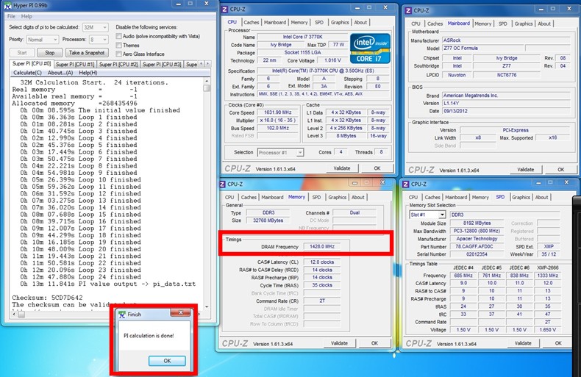Click OK in the Finish dialog

167,361
